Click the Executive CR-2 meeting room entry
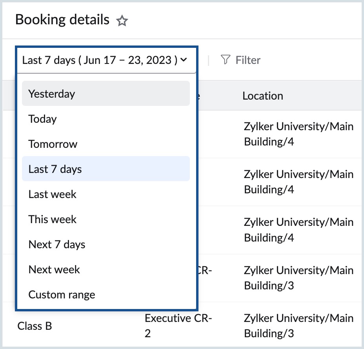This screenshot has height=349, width=364. (x=178, y=326)
